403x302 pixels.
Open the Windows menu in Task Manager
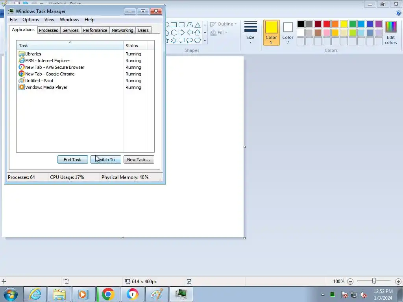[x=69, y=20]
